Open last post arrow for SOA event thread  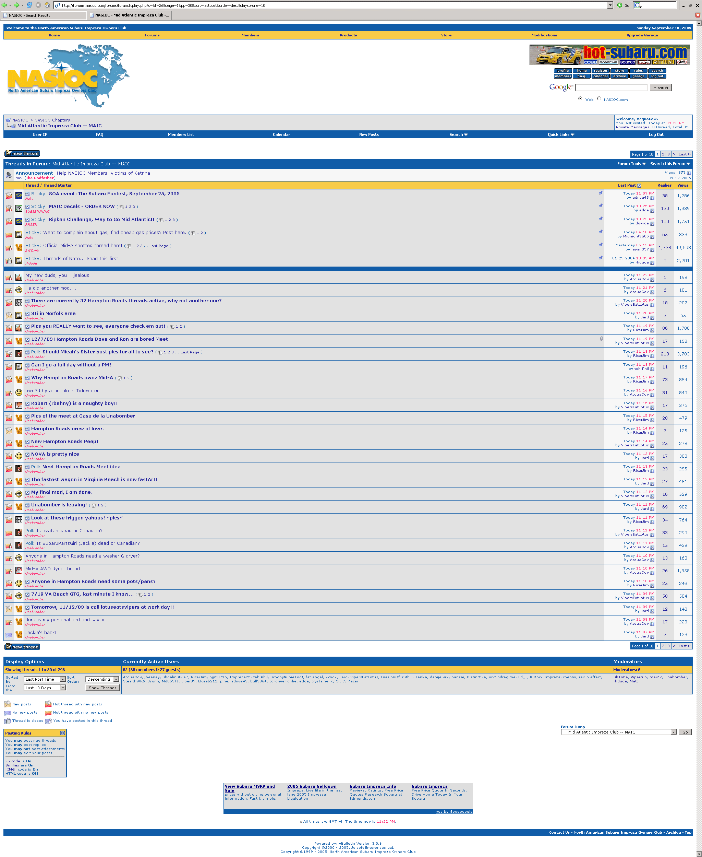[652, 198]
